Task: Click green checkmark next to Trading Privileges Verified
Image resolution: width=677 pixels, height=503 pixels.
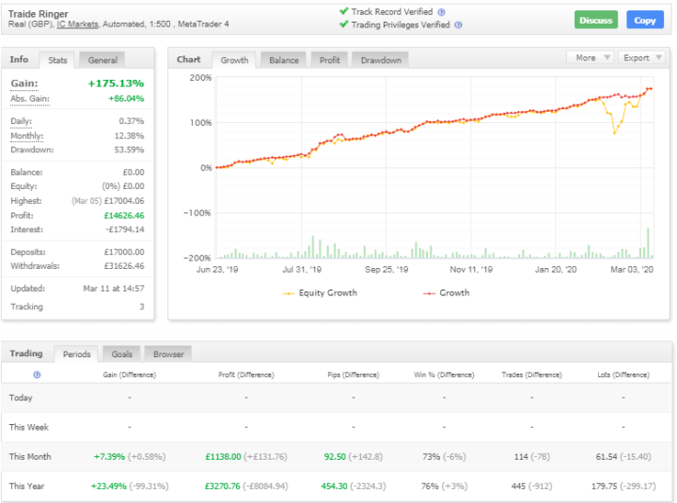Action: 343,25
